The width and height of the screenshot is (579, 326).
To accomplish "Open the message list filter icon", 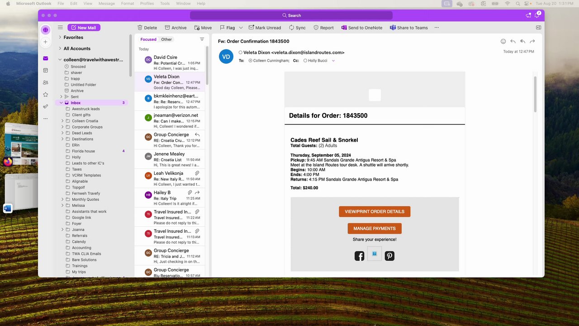I will tap(202, 39).
